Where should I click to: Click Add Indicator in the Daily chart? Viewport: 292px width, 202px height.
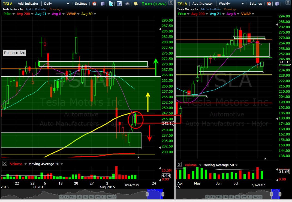pyautogui.click(x=28, y=4)
